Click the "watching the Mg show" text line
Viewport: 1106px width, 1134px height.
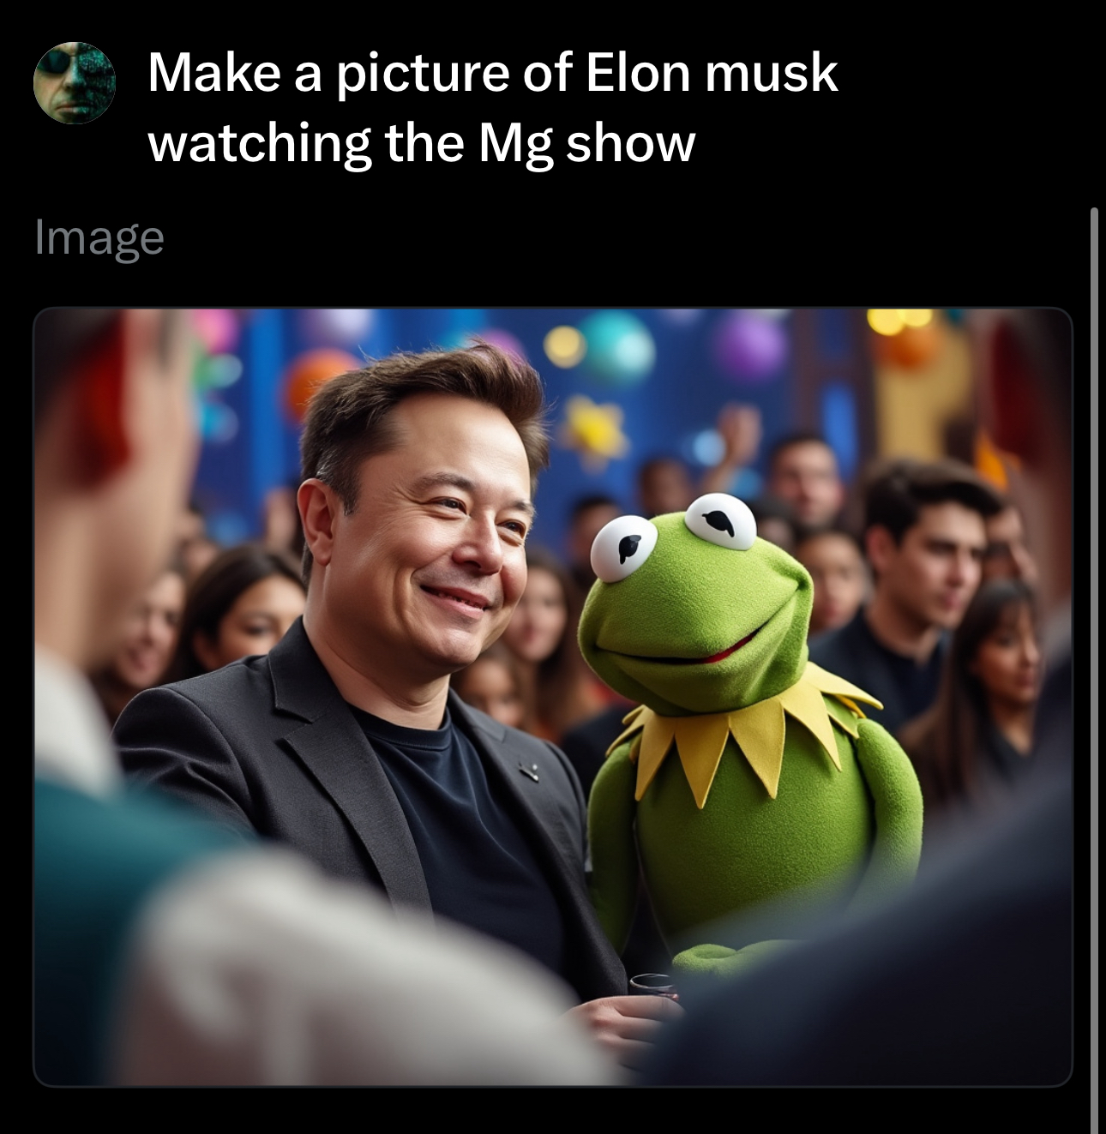coord(421,144)
